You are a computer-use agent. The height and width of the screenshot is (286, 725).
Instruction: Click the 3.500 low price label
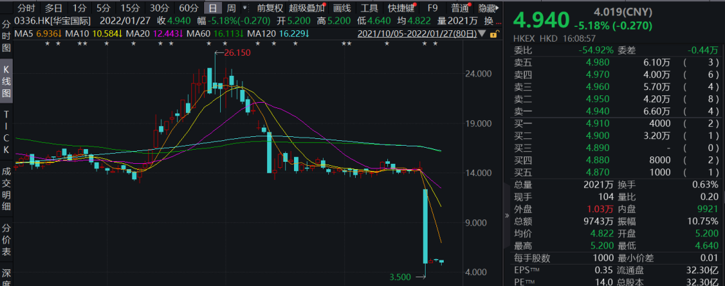400,277
